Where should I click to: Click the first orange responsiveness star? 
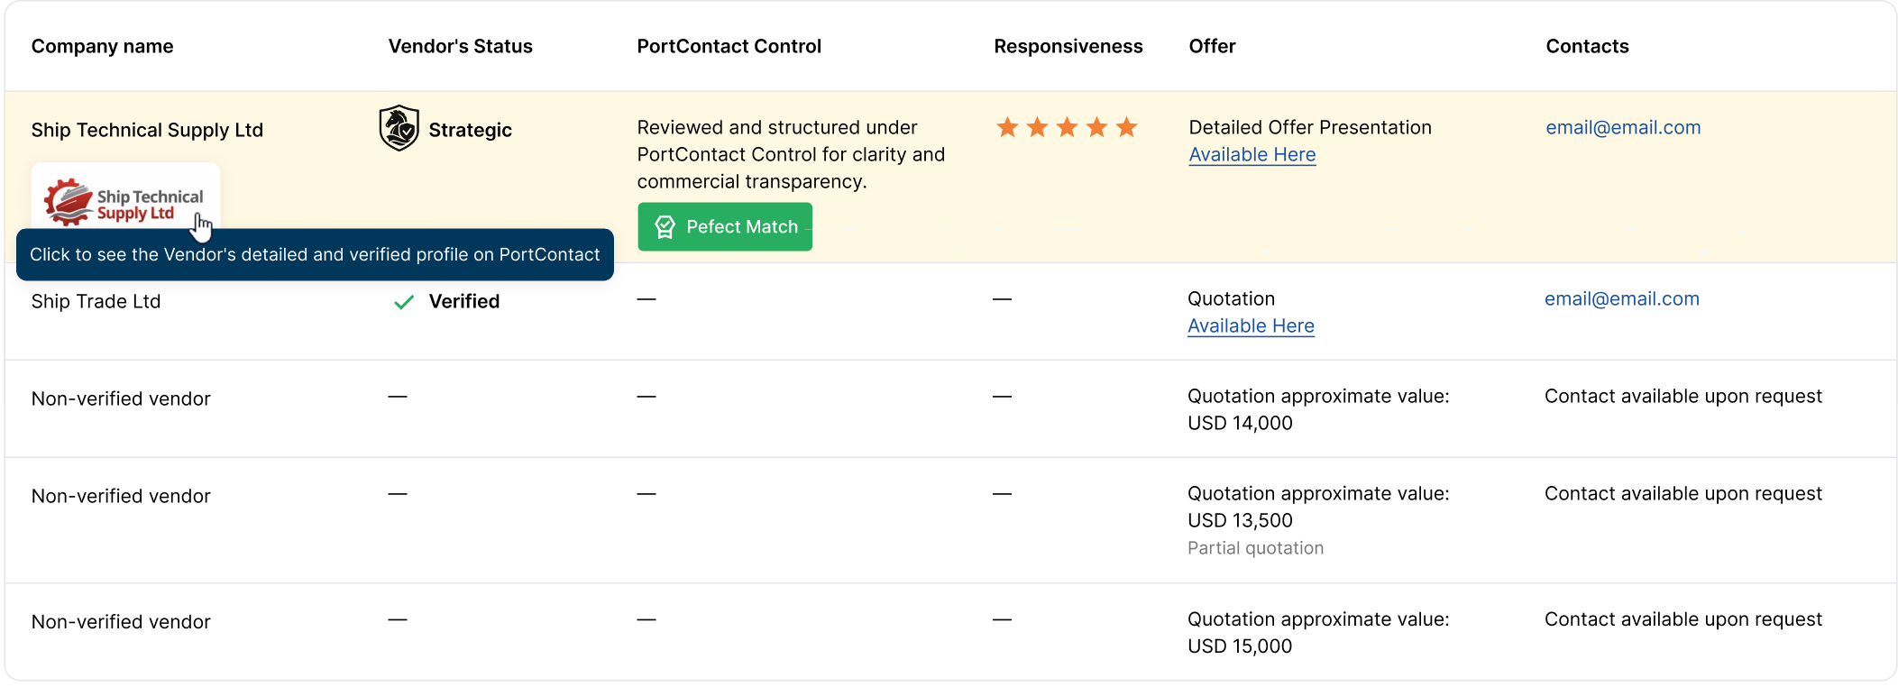(1007, 128)
